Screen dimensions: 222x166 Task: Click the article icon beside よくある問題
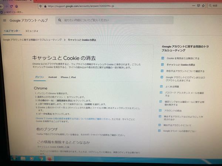161,86
